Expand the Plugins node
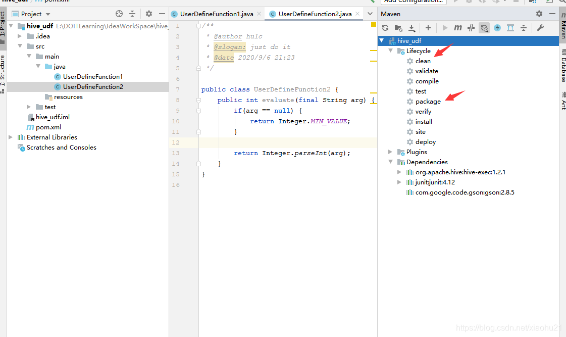Viewport: 566px width, 337px height. (x=391, y=152)
